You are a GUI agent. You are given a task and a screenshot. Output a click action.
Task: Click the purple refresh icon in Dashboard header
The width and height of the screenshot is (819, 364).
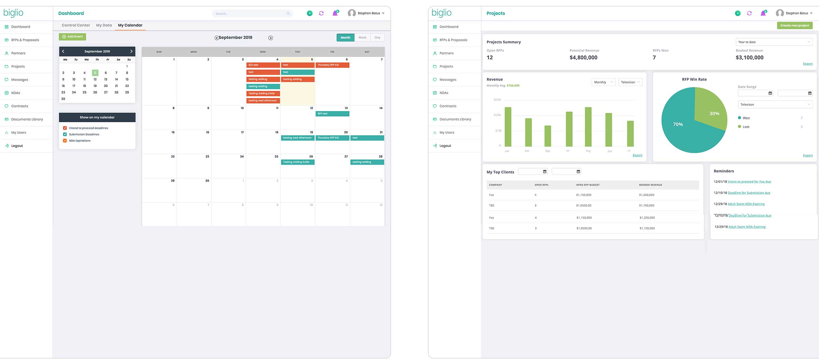tap(321, 13)
